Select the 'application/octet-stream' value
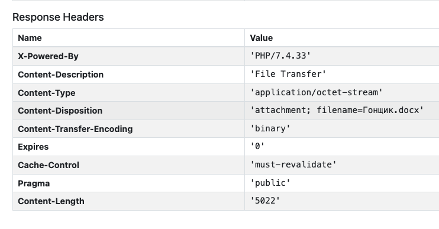This screenshot has width=439, height=229. [317, 92]
